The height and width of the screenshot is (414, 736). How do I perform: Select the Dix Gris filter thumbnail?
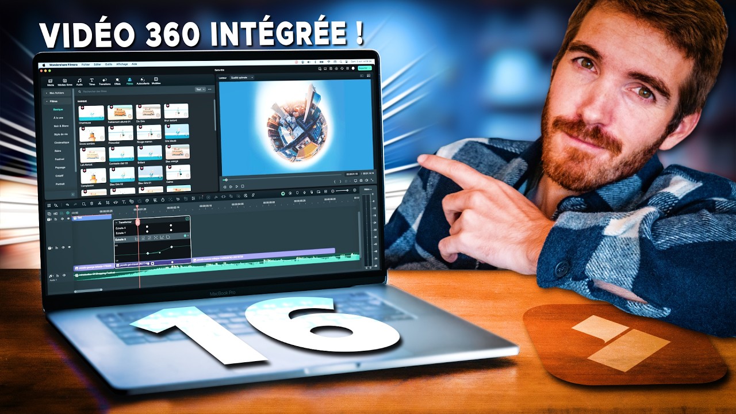(x=148, y=112)
